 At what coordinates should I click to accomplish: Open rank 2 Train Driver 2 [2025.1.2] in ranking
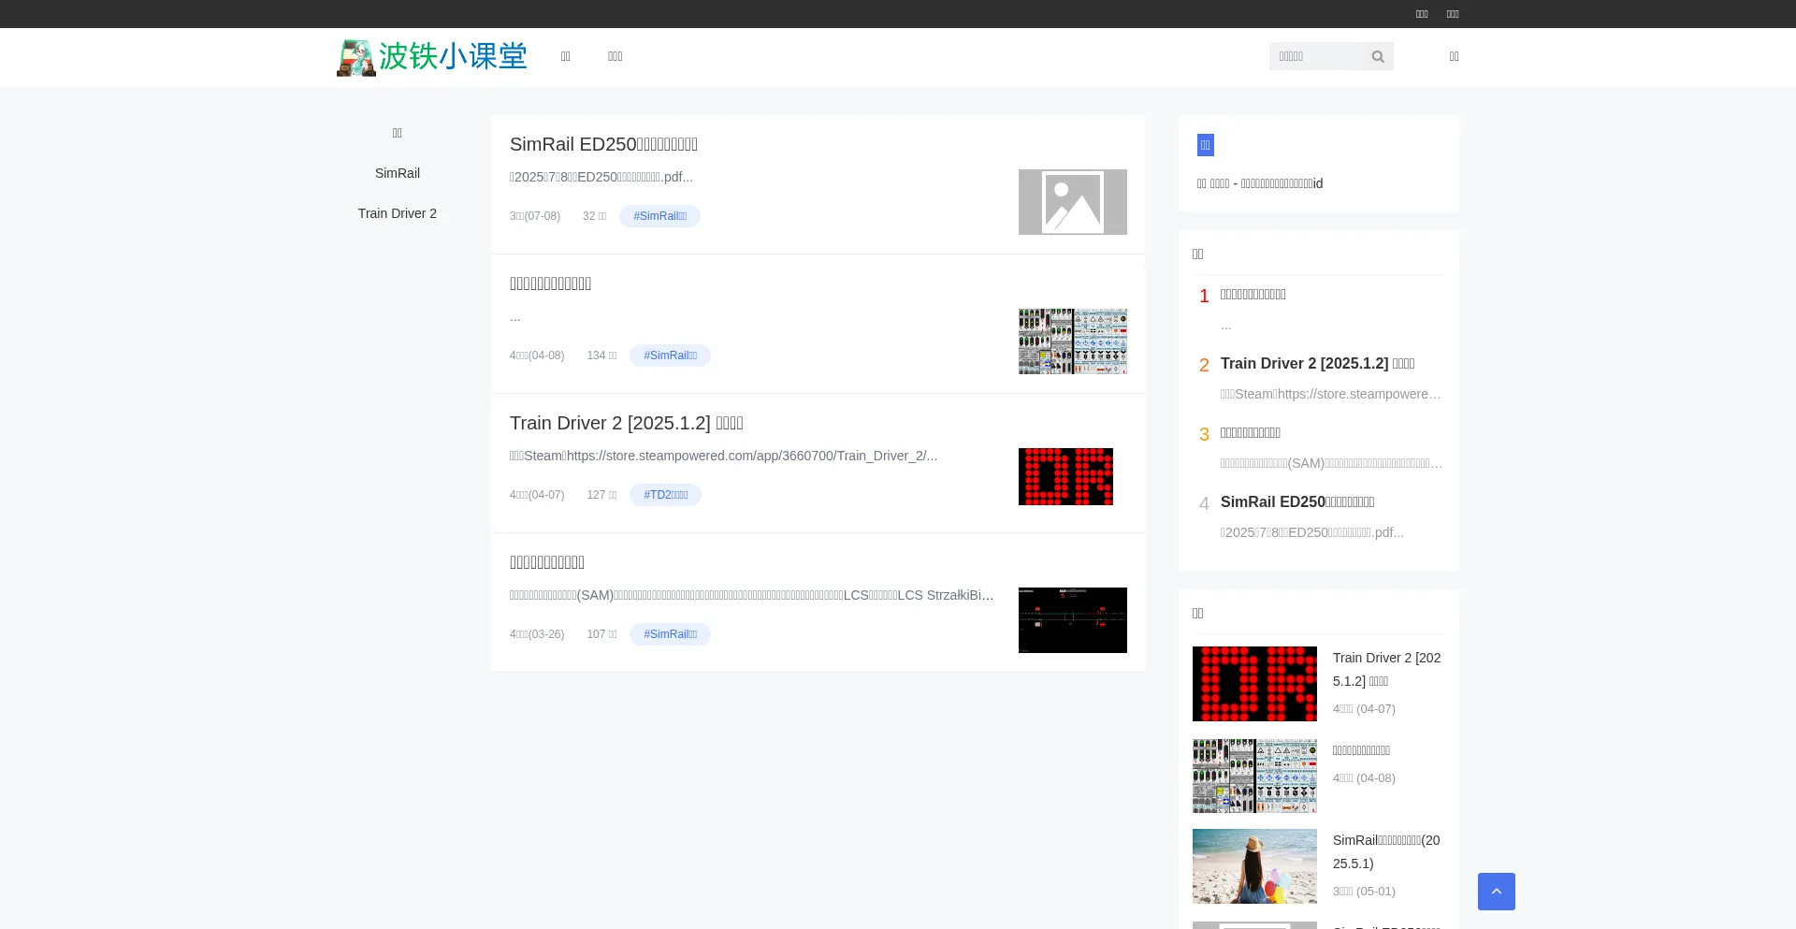click(x=1317, y=363)
